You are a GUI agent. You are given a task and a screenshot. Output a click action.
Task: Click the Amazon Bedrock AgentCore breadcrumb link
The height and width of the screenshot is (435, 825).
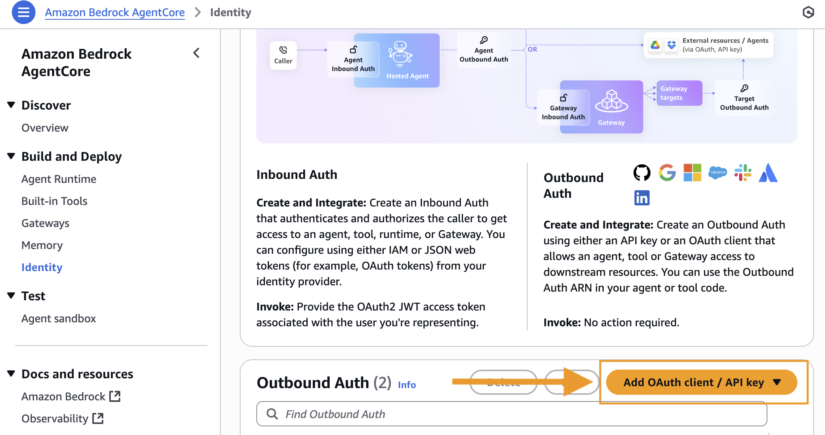(x=114, y=13)
